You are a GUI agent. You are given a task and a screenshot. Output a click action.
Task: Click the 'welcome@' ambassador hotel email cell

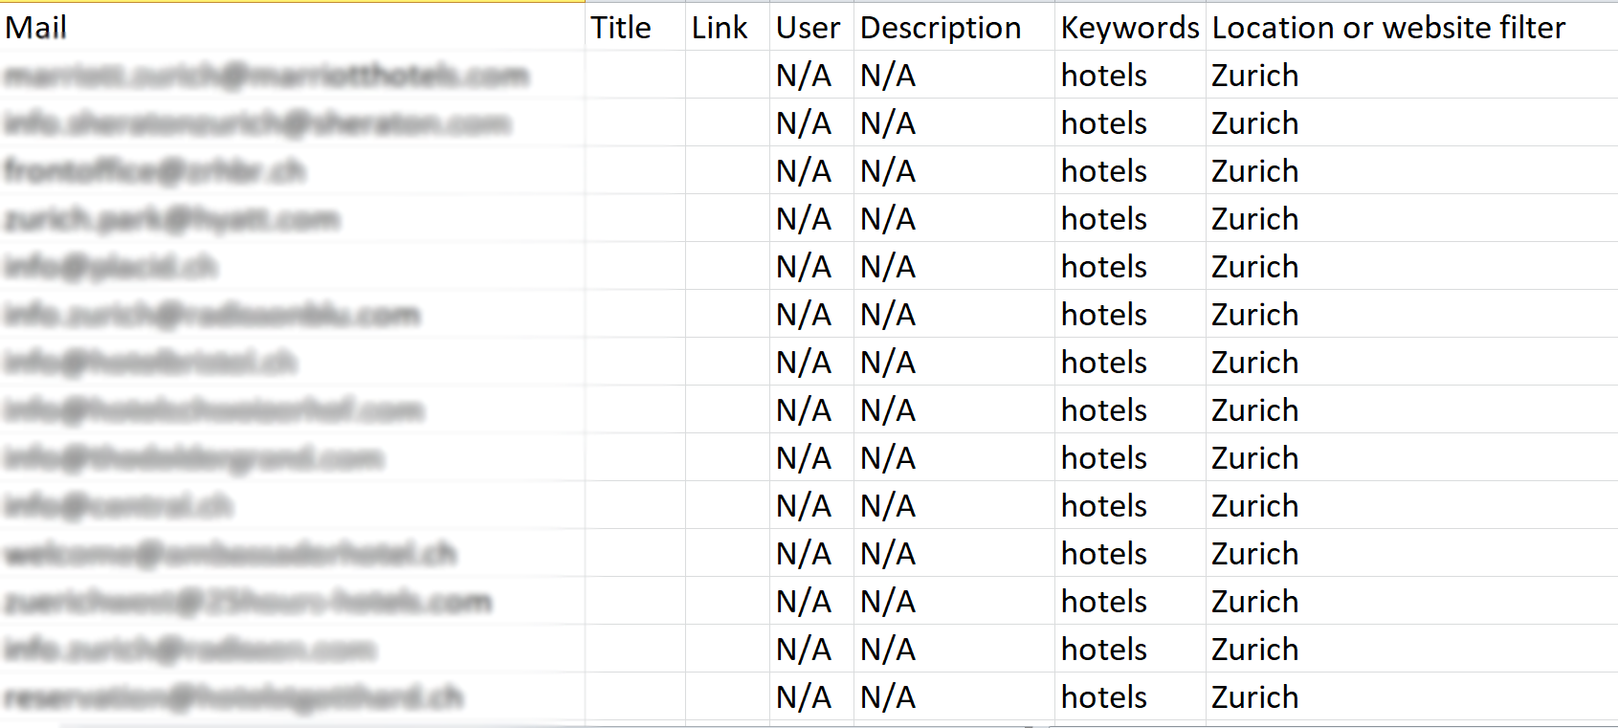click(x=231, y=554)
